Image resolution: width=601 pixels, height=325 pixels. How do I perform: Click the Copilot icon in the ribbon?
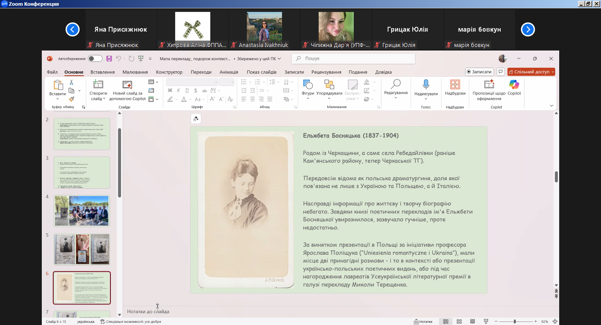tap(514, 85)
